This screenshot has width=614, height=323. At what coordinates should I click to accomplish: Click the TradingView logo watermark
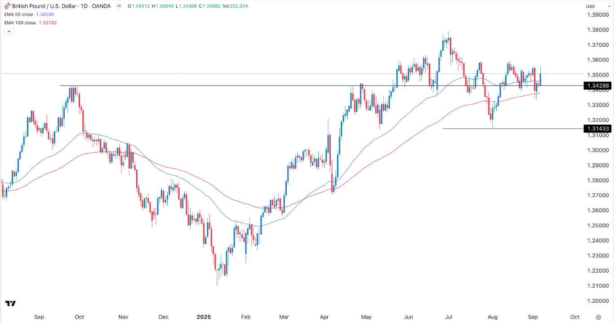point(9,303)
